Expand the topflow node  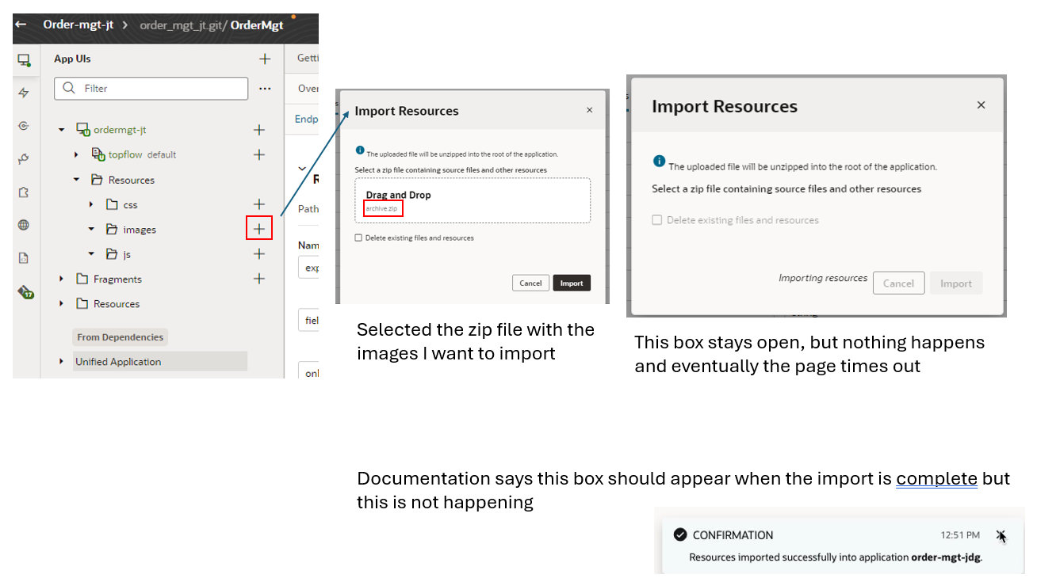pyautogui.click(x=77, y=155)
